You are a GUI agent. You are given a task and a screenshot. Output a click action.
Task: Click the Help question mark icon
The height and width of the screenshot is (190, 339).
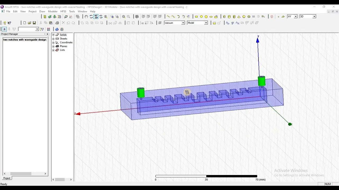point(5,23)
